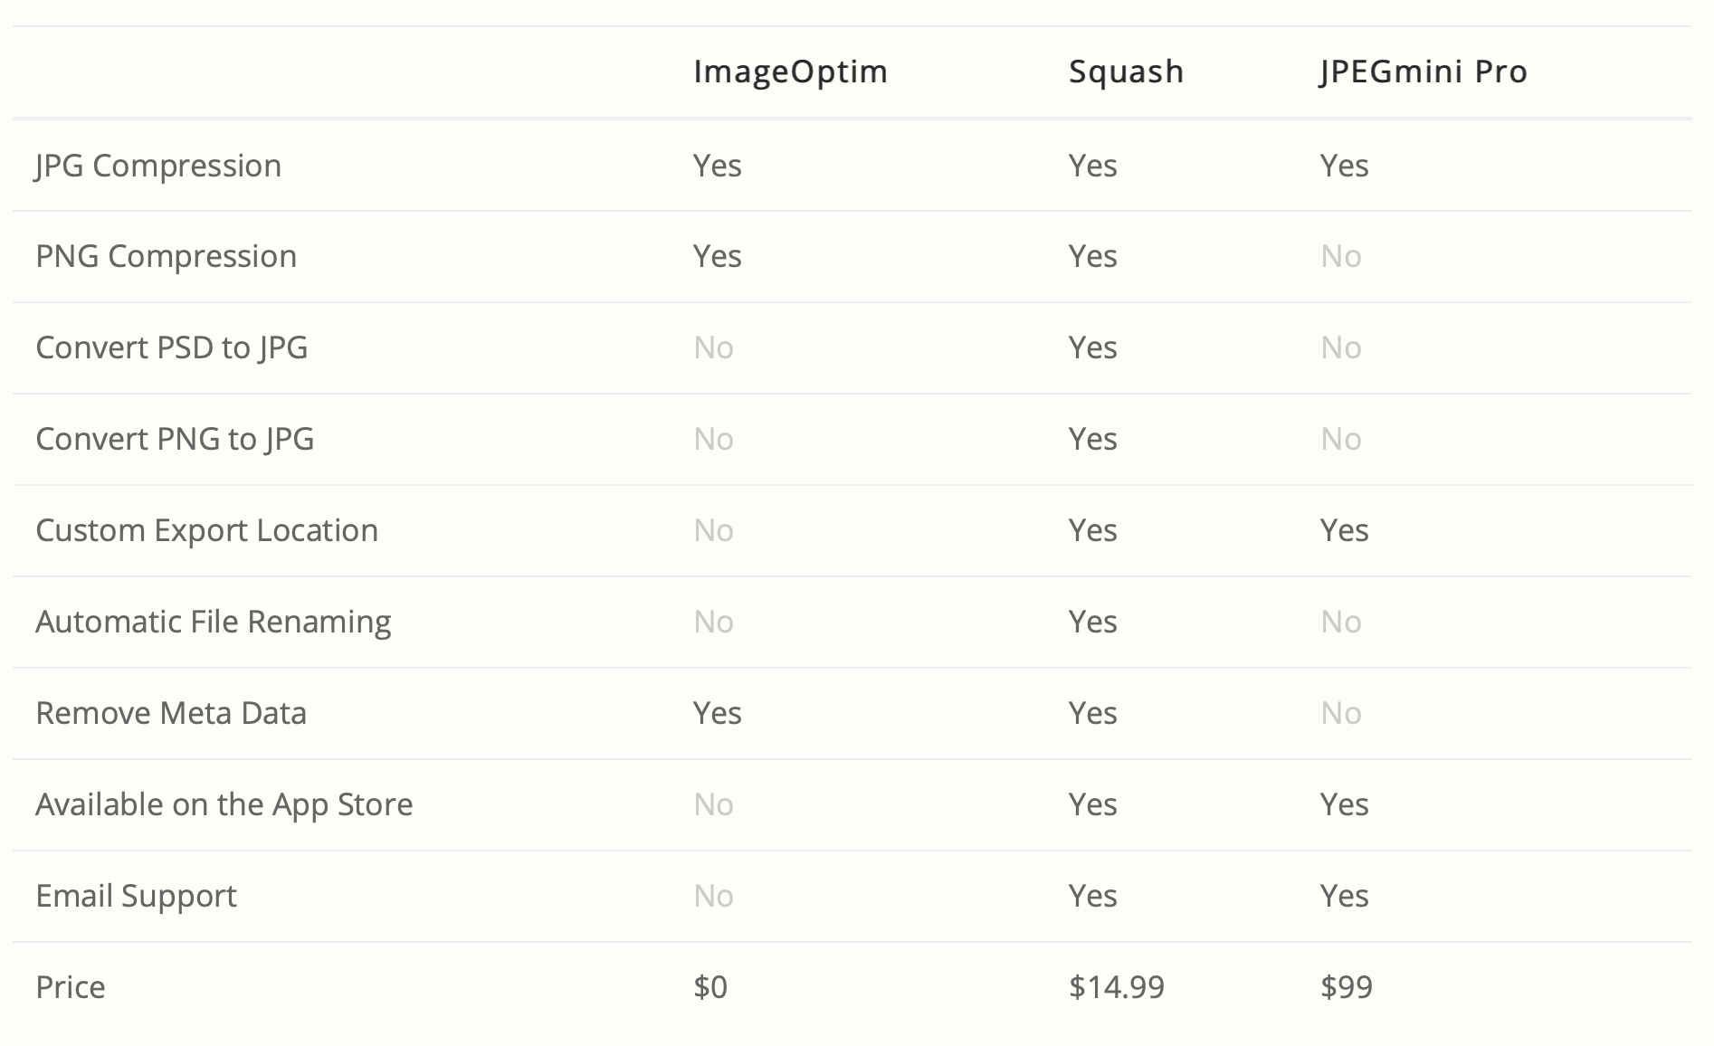Click the Convert PNG to JPG label
Viewport: 1714px width, 1046px height.
click(x=175, y=440)
